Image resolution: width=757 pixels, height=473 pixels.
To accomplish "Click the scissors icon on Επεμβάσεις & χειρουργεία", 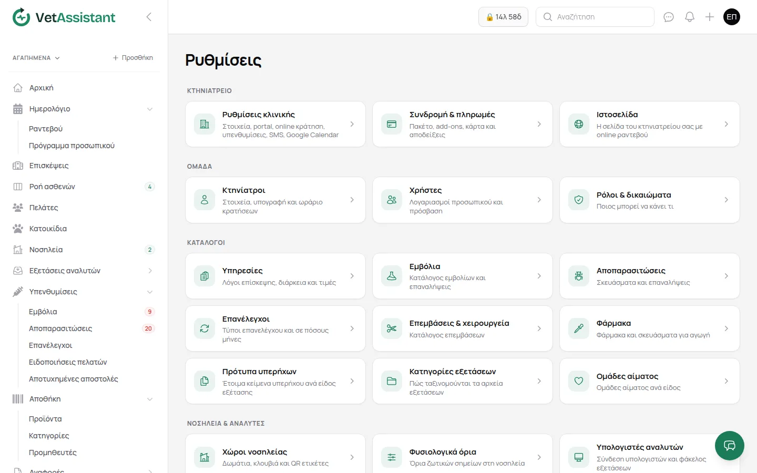I will (392, 328).
